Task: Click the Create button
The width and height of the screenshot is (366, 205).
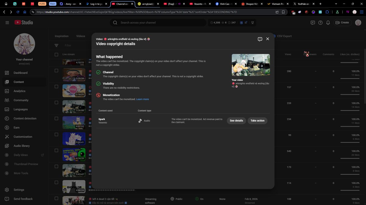Action: click(342, 23)
